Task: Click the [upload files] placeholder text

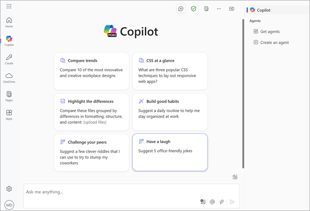Action: [x=95, y=122]
